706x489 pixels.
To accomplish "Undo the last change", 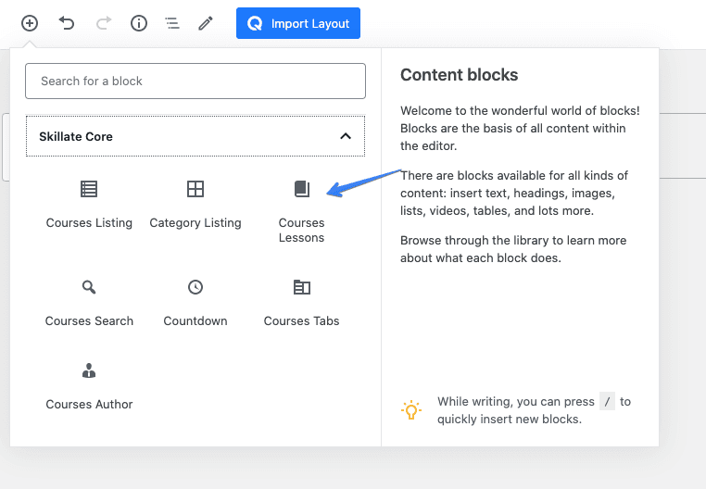I will (x=67, y=23).
